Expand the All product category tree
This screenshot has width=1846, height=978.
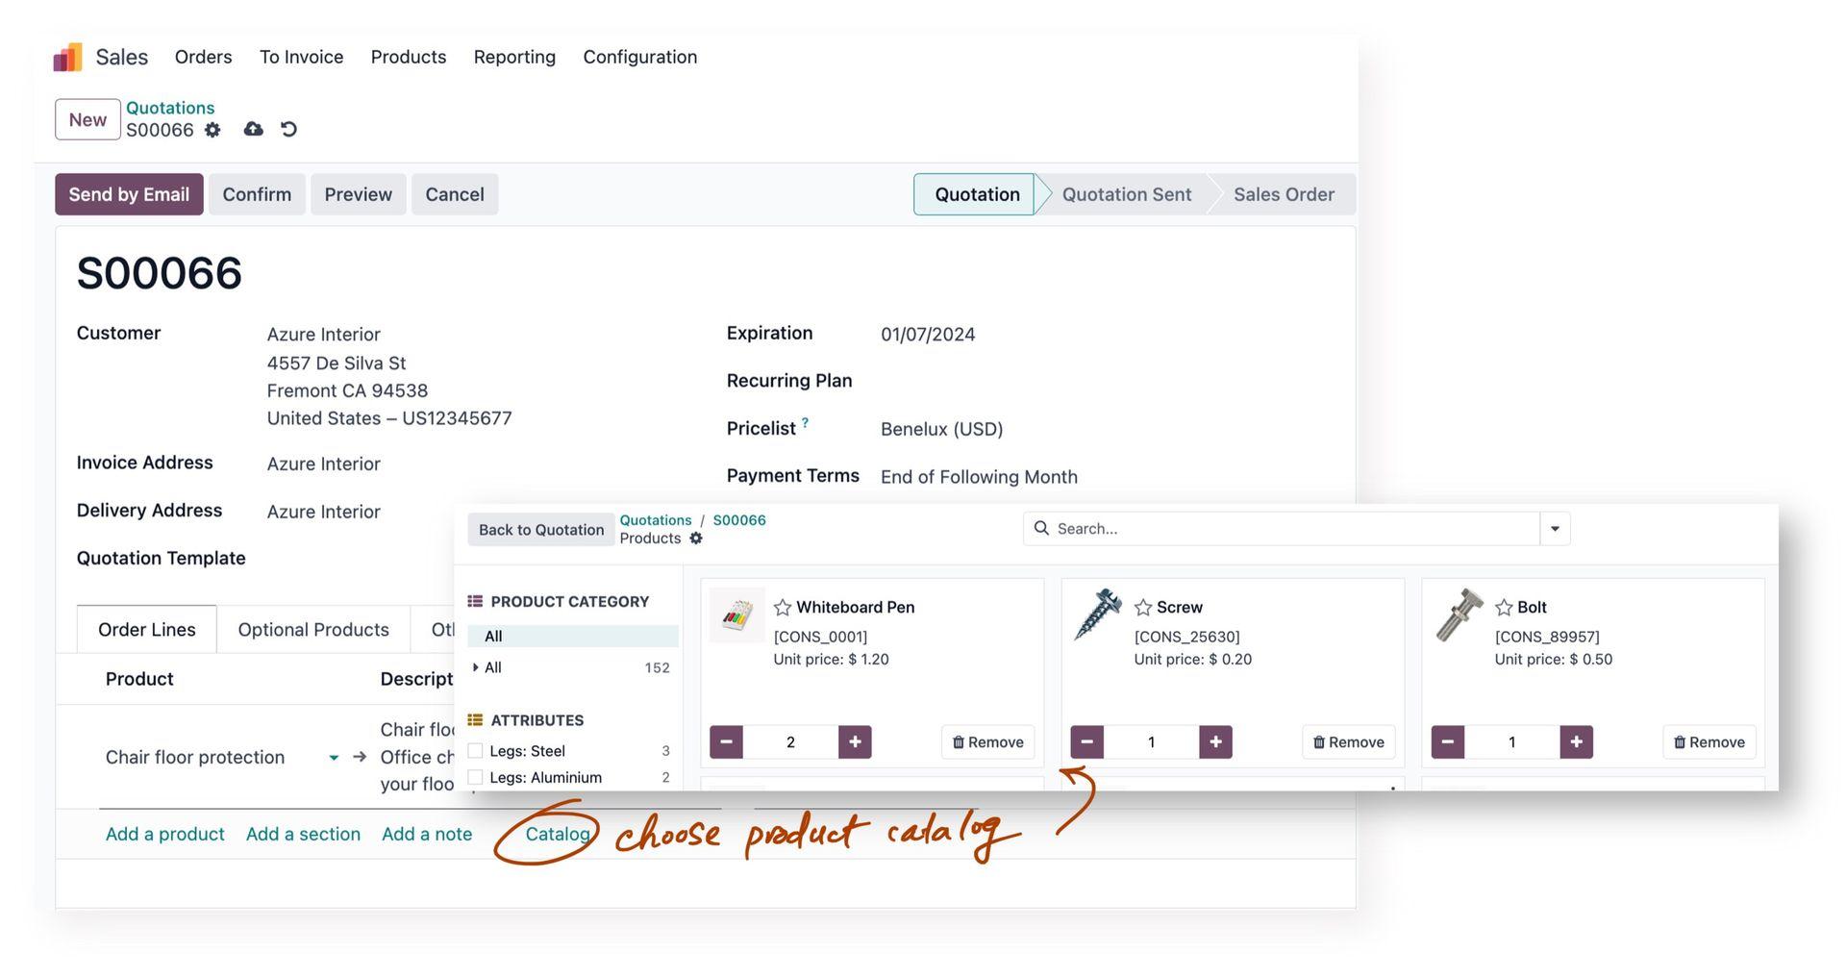[x=475, y=666]
